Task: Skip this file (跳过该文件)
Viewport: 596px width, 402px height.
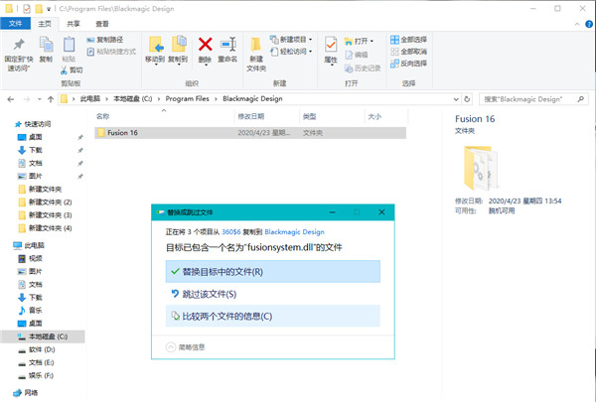Action: coord(273,294)
